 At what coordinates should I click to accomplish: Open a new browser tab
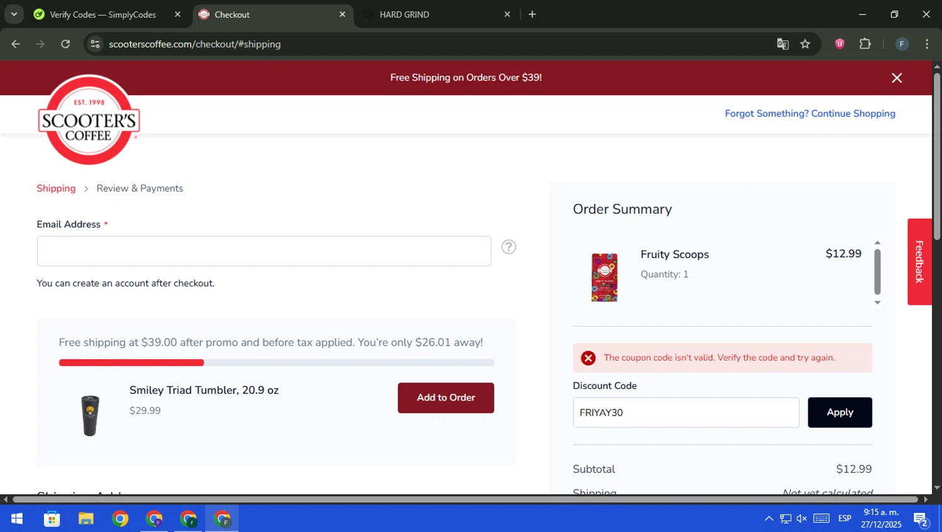(532, 14)
